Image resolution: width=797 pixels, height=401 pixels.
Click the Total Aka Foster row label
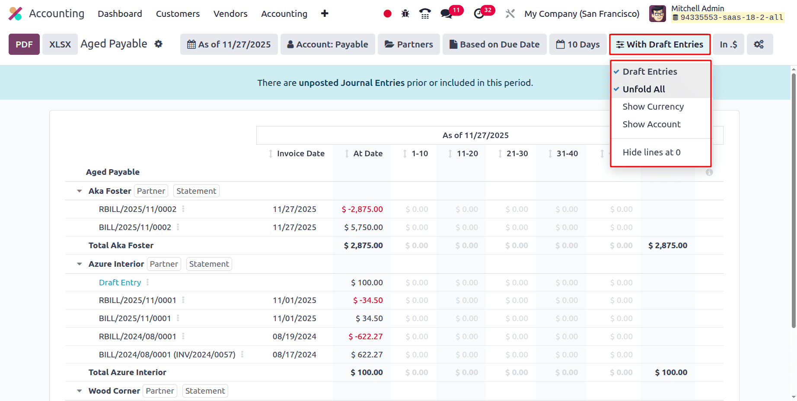121,245
